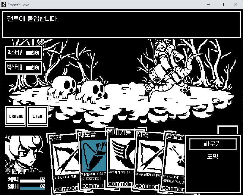The image size is (243, 195).
Task: Click the 벅스터 B health bar
Action: coord(32,68)
